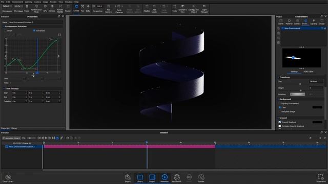The image size is (328, 184).
Task: Open the Lighting menu
Action: (29, 2)
